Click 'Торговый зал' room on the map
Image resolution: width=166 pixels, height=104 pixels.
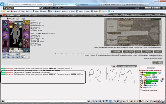[x=144, y=40]
